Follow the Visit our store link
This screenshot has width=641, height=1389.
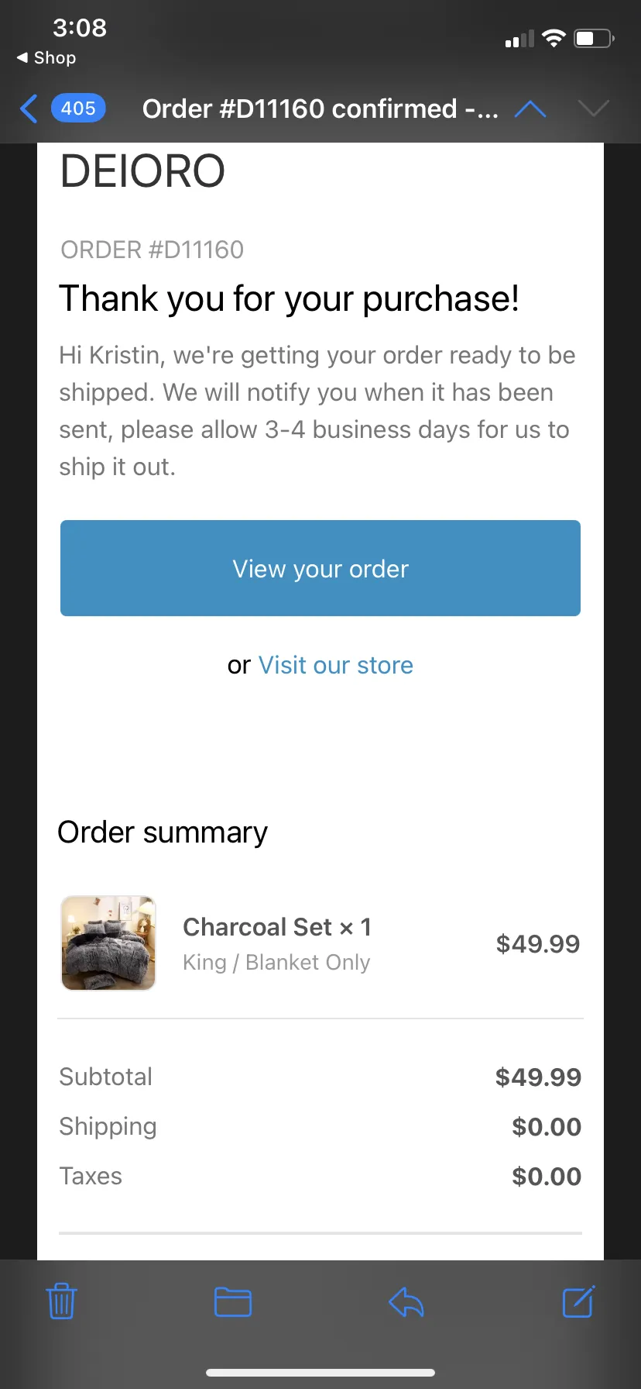coord(336,665)
